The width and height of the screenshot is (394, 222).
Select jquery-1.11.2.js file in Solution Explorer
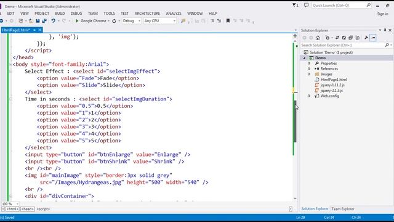click(332, 85)
